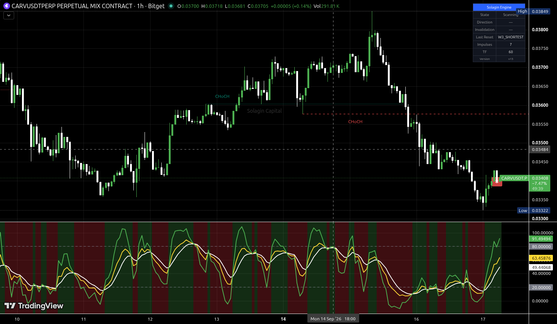557x324 pixels.
Task: Click the purple CARV symbol logo icon
Action: click(6, 6)
